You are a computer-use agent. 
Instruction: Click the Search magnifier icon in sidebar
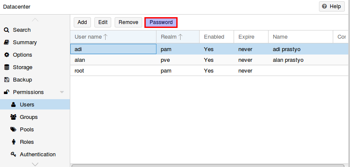(7, 30)
